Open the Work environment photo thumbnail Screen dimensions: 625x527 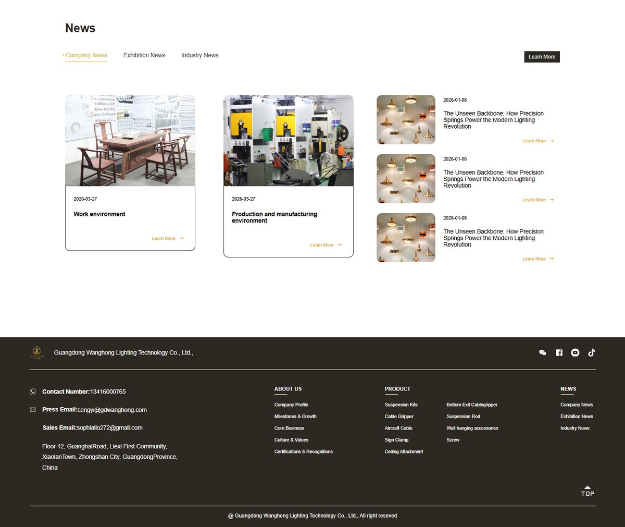(x=130, y=141)
